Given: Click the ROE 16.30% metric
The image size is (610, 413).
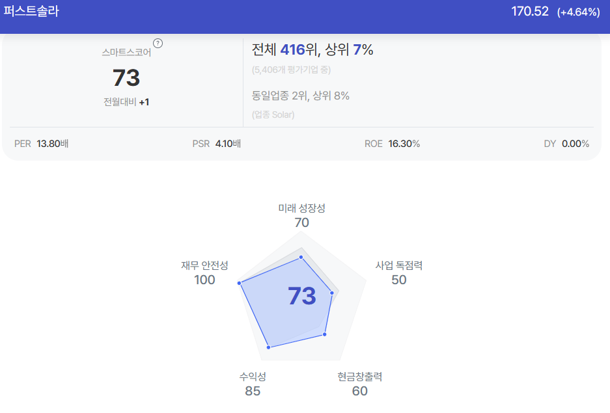Looking at the screenshot, I should pyautogui.click(x=392, y=144).
